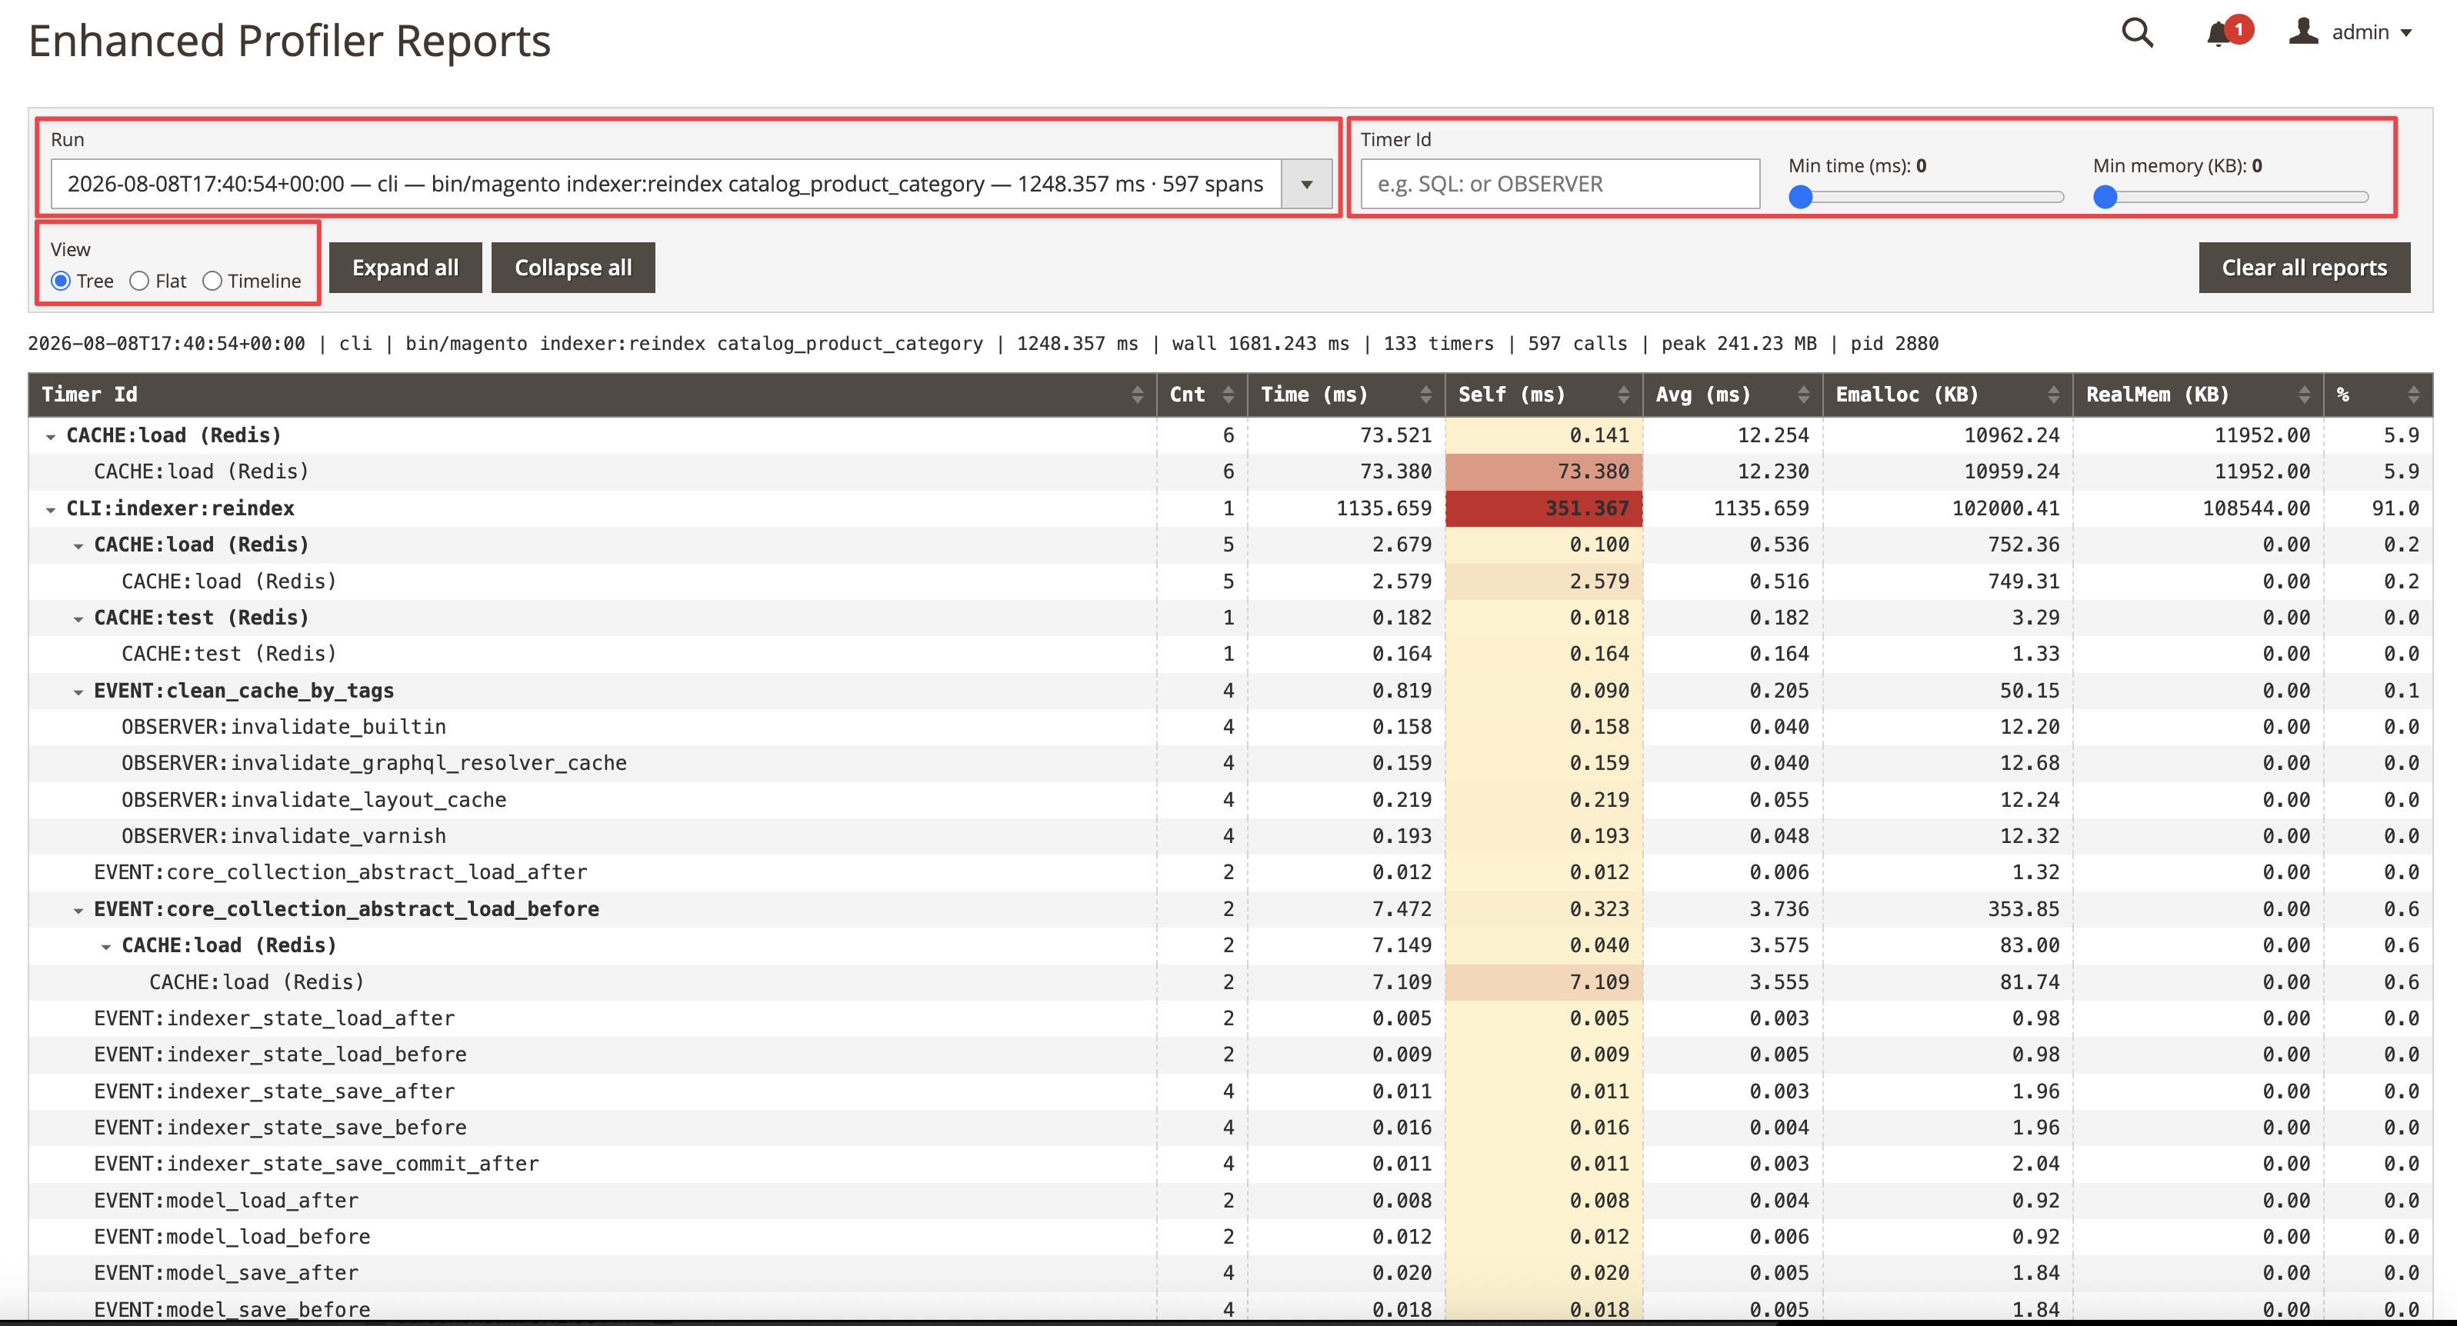Collapse EVENT:core_collection_abstract_load_before node
Screen dimensions: 2457x1326
[78, 910]
